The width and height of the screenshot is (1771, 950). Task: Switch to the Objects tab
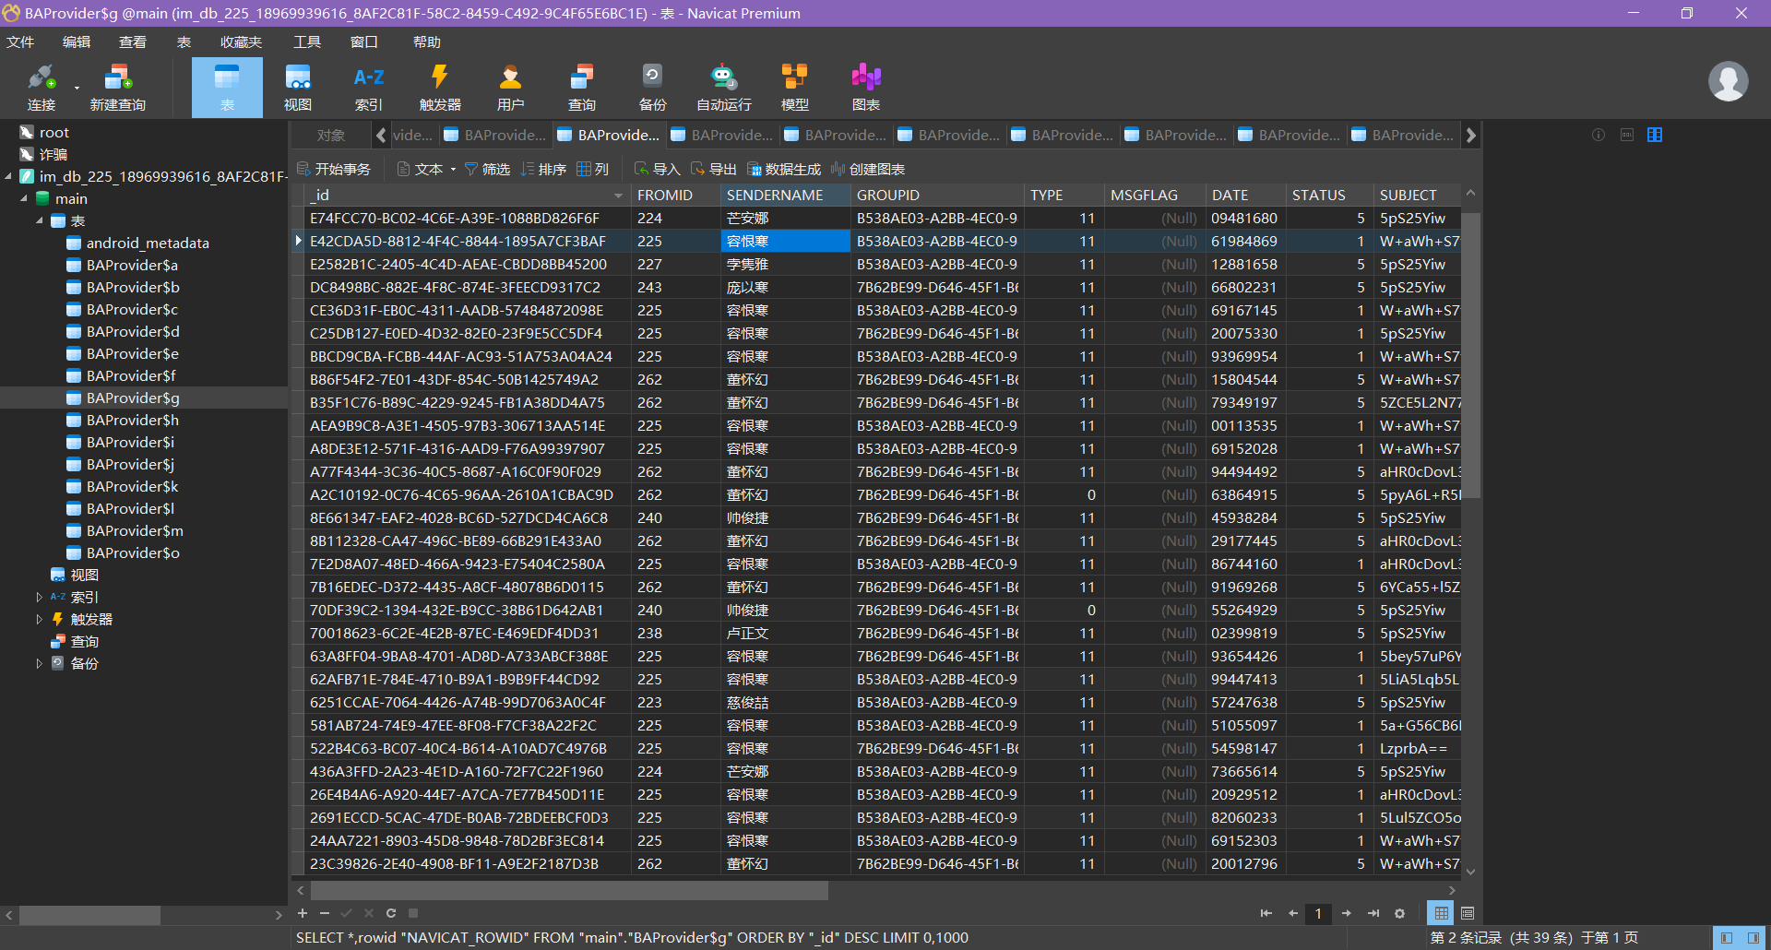pyautogui.click(x=331, y=136)
